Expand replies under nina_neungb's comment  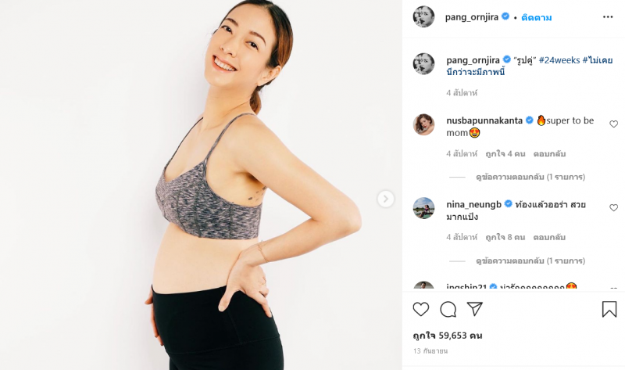pyautogui.click(x=530, y=260)
